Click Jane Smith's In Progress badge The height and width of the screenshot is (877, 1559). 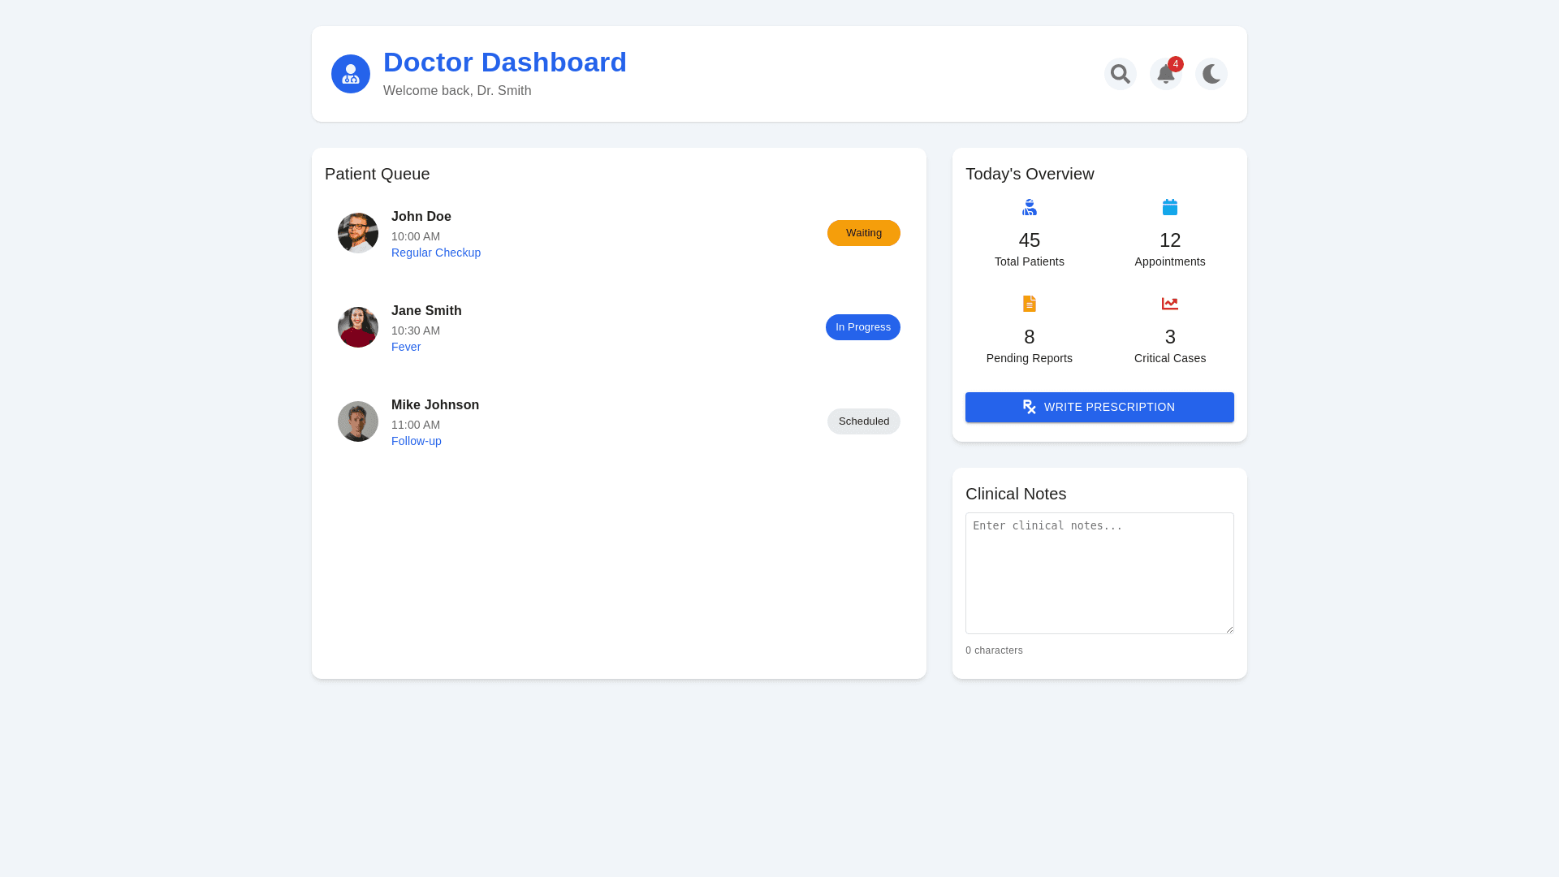point(862,327)
